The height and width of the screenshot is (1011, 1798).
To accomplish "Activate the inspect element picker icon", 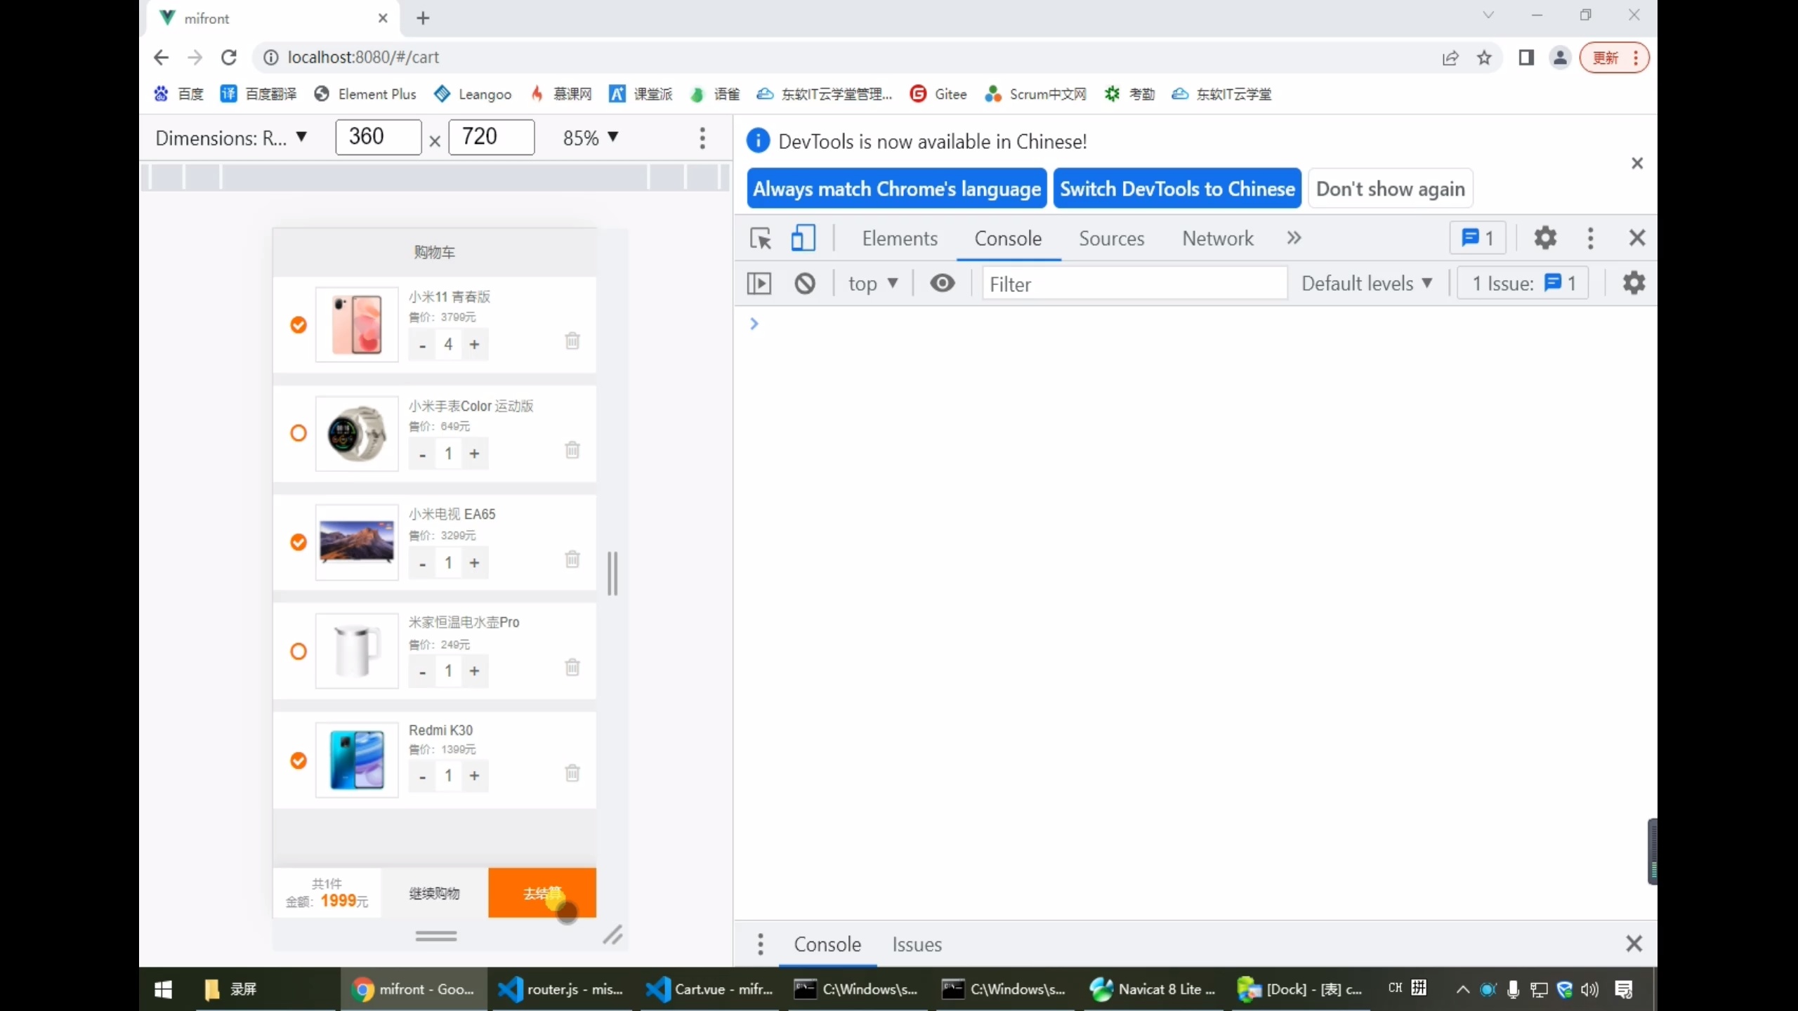I will click(760, 238).
